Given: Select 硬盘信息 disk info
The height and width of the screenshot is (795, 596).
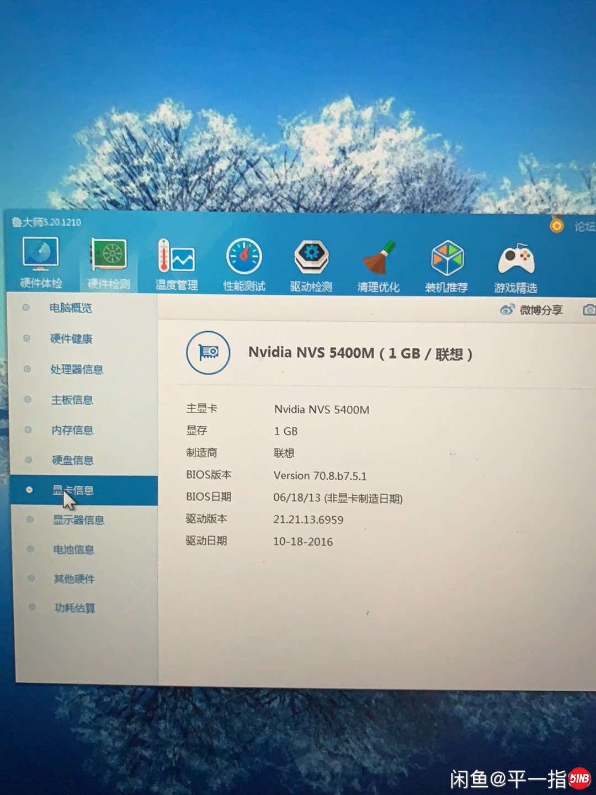Looking at the screenshot, I should [73, 460].
